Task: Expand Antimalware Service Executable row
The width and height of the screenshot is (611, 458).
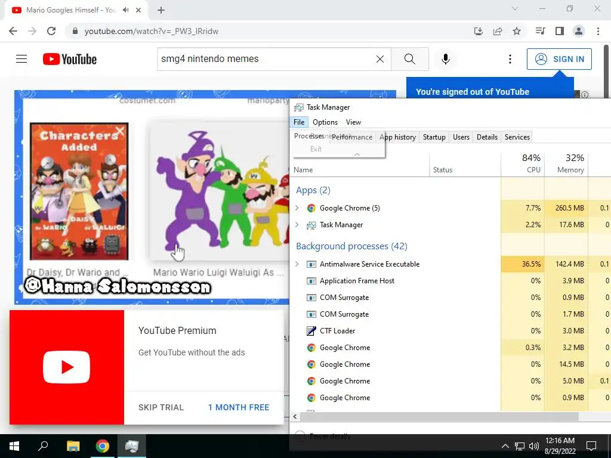Action: coord(297,264)
